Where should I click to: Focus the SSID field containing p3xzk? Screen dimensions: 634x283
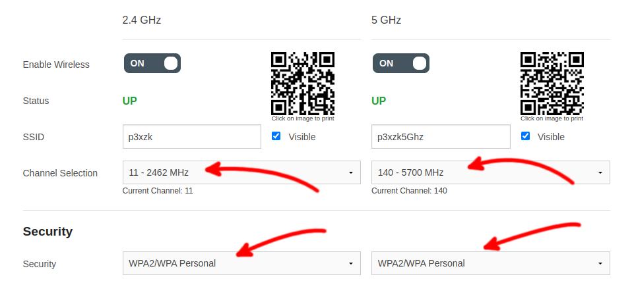pyautogui.click(x=191, y=137)
